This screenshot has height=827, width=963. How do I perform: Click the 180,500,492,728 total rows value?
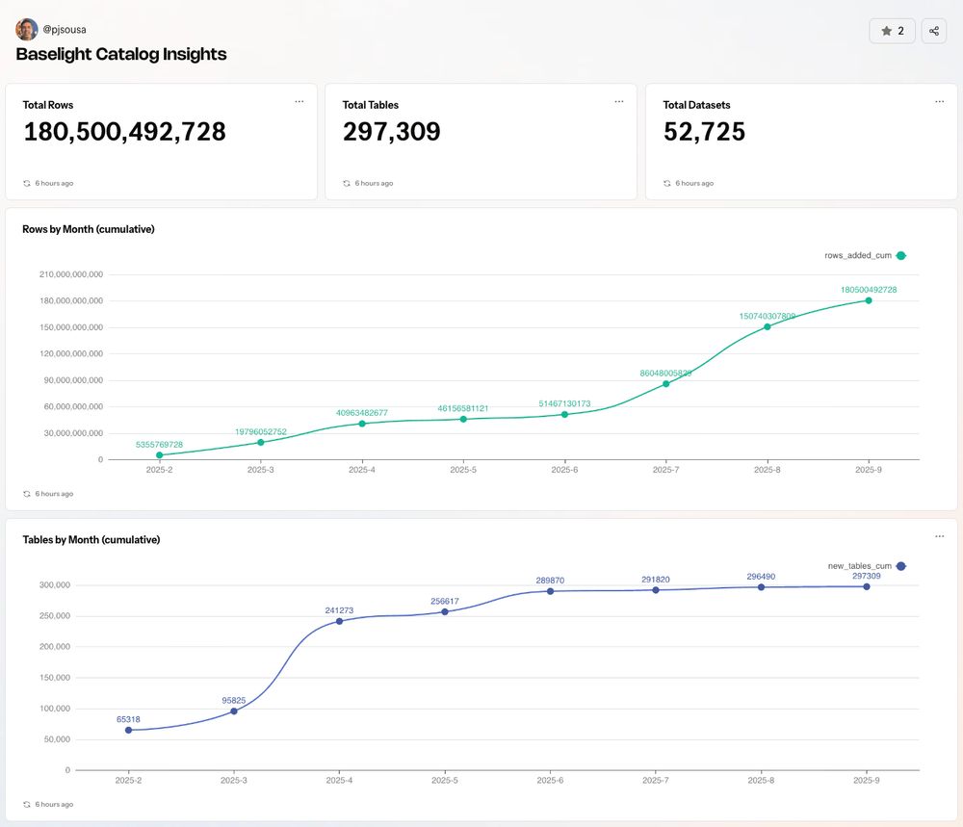(x=124, y=131)
